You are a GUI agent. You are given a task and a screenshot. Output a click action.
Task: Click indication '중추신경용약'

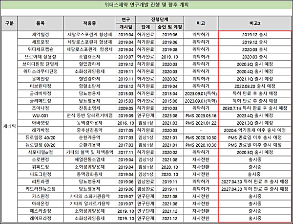(x=89, y=130)
